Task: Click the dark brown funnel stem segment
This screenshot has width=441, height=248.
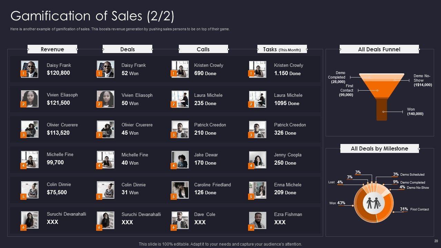Action: click(381, 109)
